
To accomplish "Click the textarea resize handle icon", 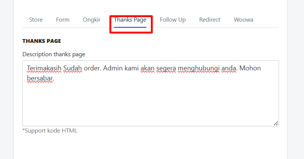I will coord(276,123).
